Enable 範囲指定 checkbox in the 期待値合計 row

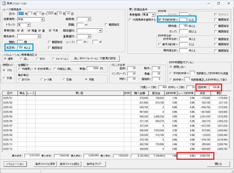click(216, 50)
